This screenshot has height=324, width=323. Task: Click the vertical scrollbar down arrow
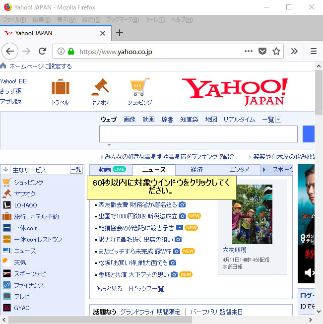[x=319, y=311]
